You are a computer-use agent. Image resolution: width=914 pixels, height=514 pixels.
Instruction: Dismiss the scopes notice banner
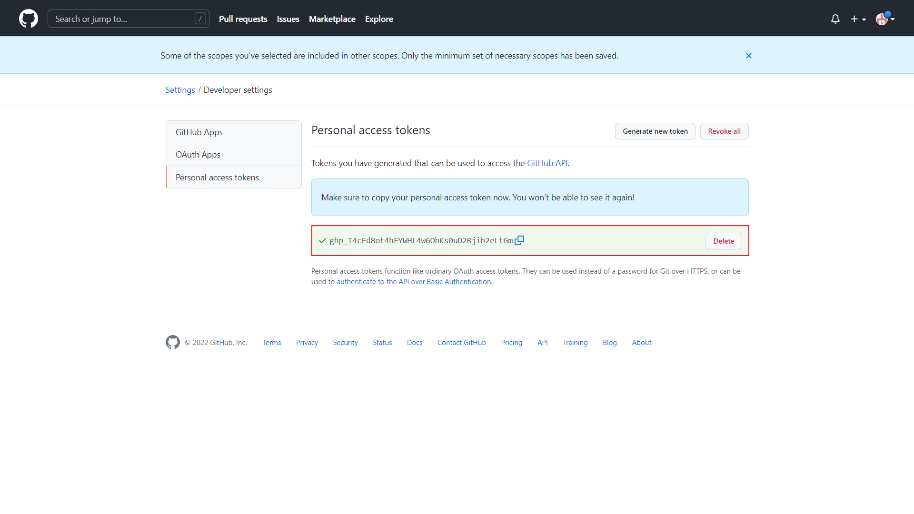[748, 56]
